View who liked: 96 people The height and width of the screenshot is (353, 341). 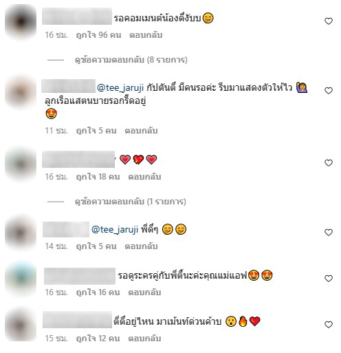coord(98,35)
